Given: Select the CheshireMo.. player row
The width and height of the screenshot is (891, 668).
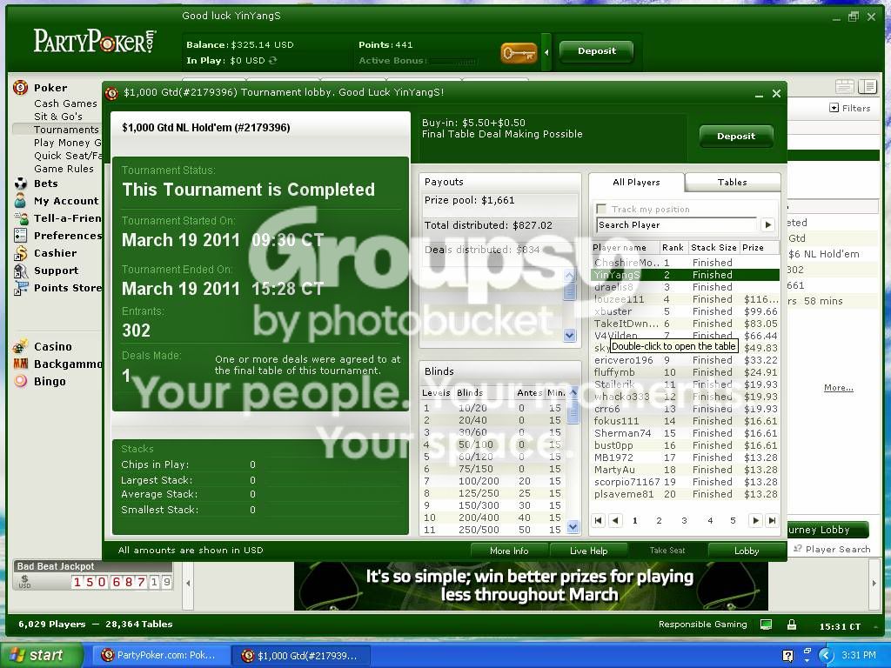Looking at the screenshot, I should (x=686, y=263).
